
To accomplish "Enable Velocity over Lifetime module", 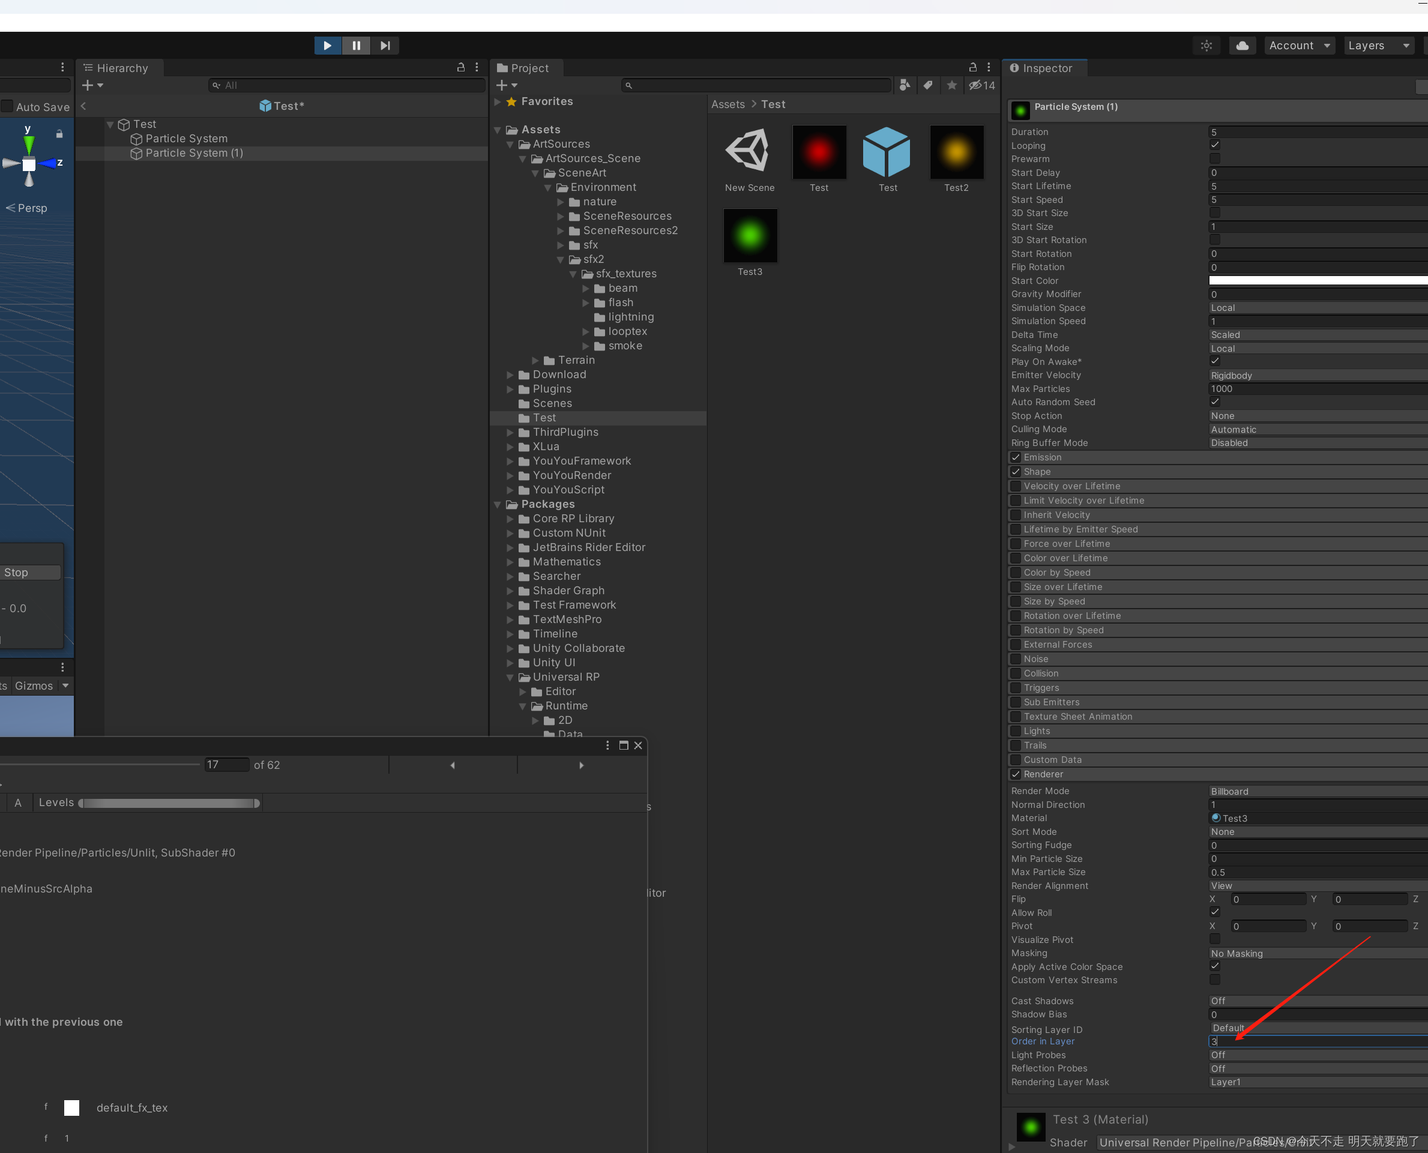I will click(1016, 486).
